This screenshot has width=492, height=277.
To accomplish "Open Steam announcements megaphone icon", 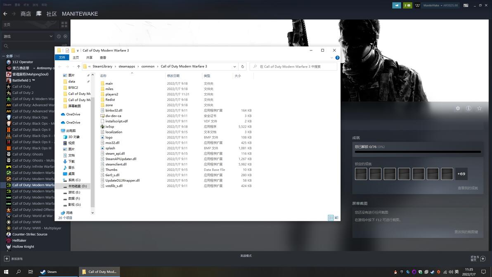I will coord(397,5).
